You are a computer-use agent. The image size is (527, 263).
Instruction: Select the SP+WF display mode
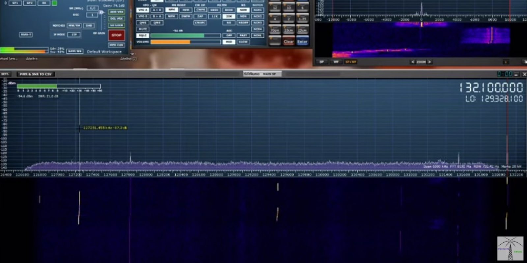[350, 62]
